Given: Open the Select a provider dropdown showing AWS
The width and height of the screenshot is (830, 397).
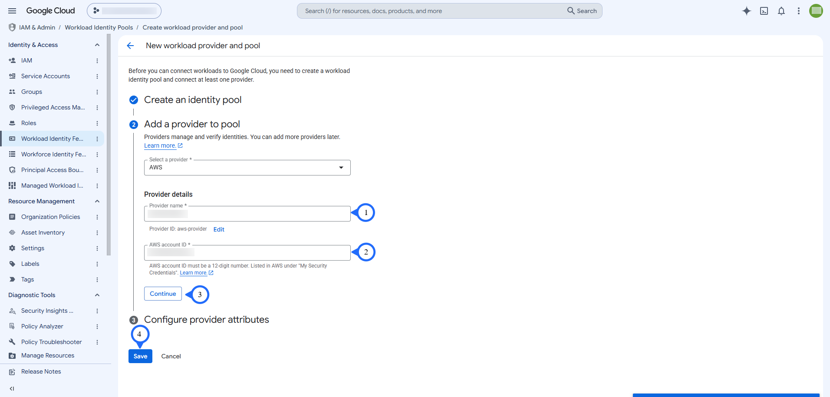Looking at the screenshot, I should tap(247, 168).
